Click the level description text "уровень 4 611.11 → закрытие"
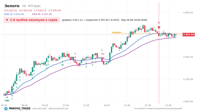 (80, 20)
